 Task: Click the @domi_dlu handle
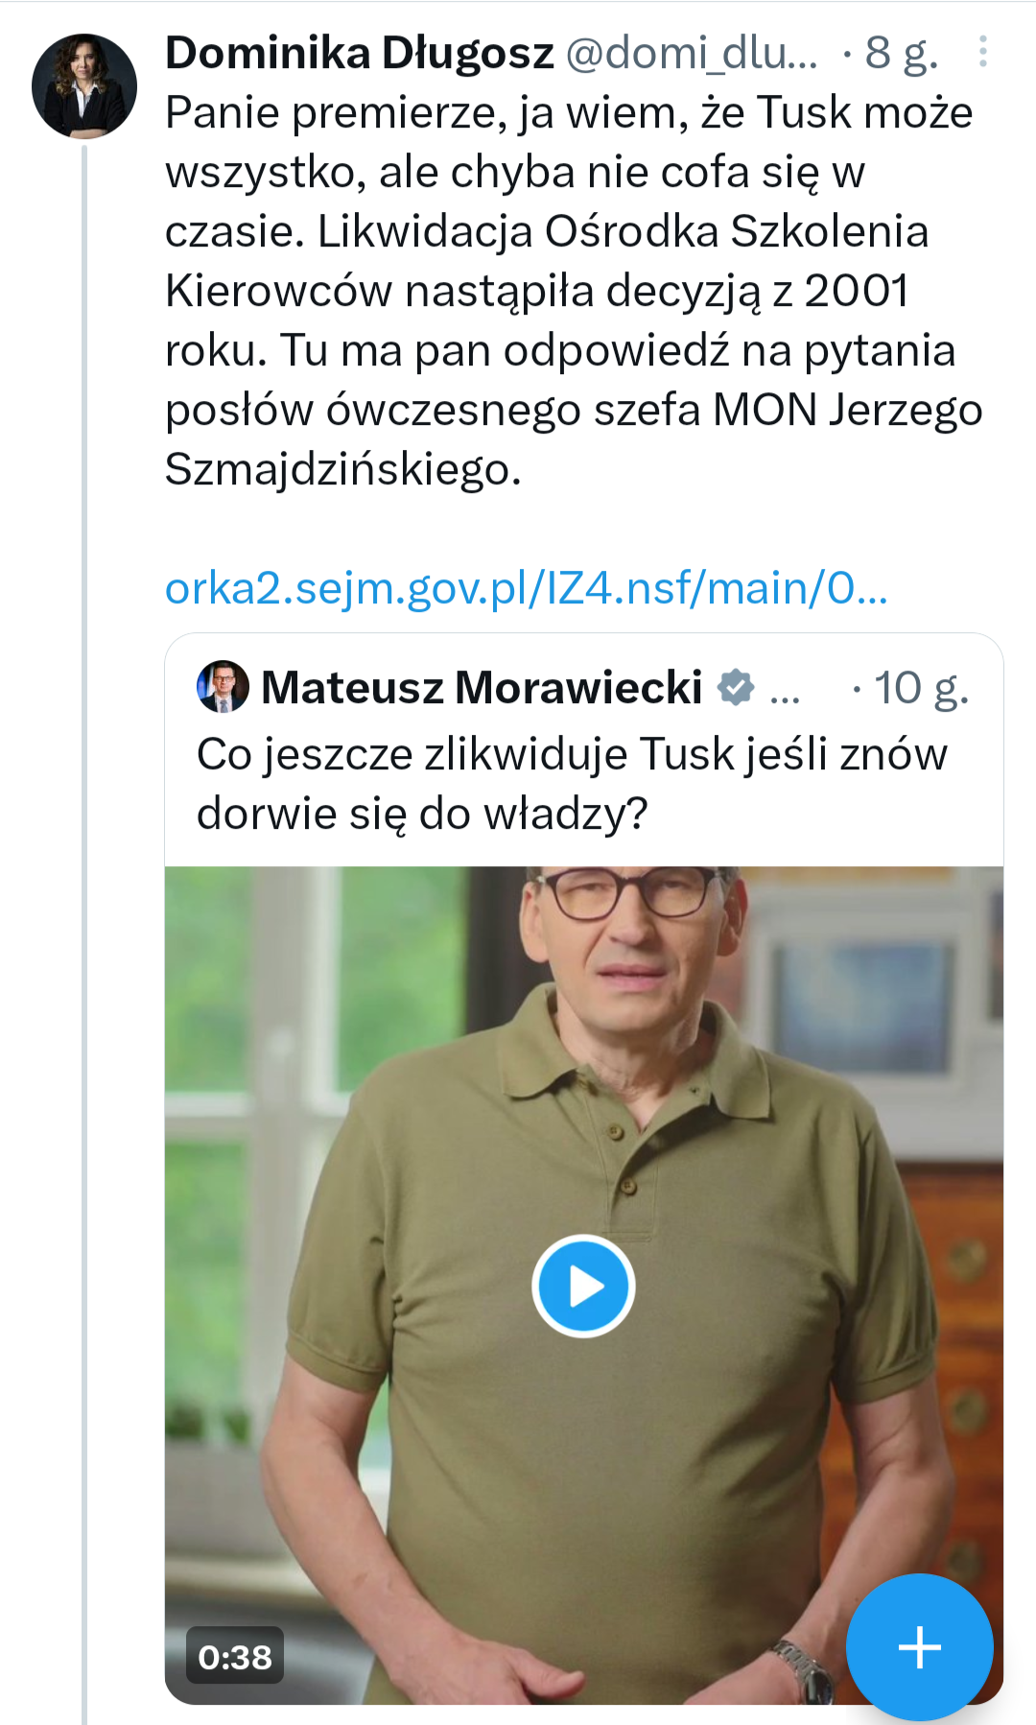click(x=691, y=53)
